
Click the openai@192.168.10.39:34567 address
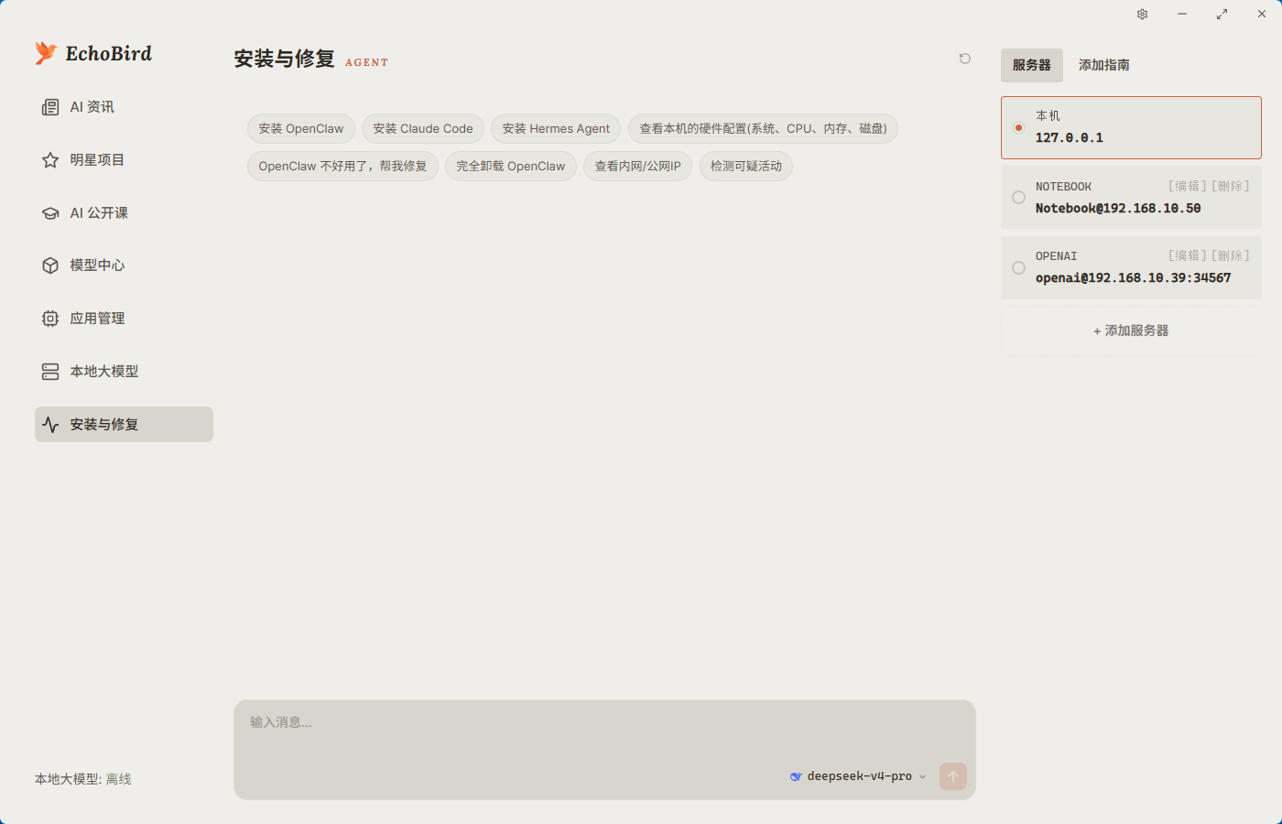(1134, 278)
